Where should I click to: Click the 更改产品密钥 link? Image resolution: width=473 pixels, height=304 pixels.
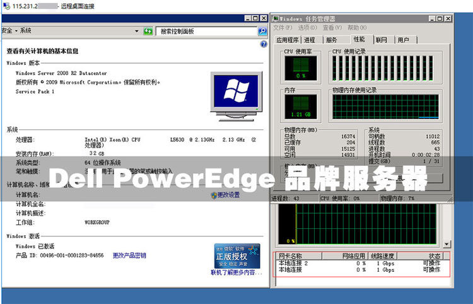pos(129,255)
